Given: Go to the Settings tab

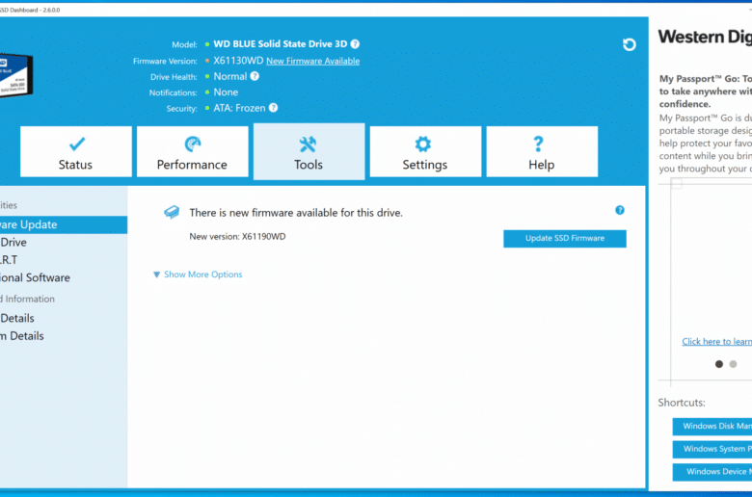Looking at the screenshot, I should pos(425,151).
